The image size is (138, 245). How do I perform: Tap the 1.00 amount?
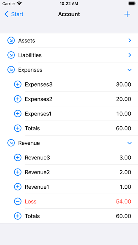click(125, 187)
